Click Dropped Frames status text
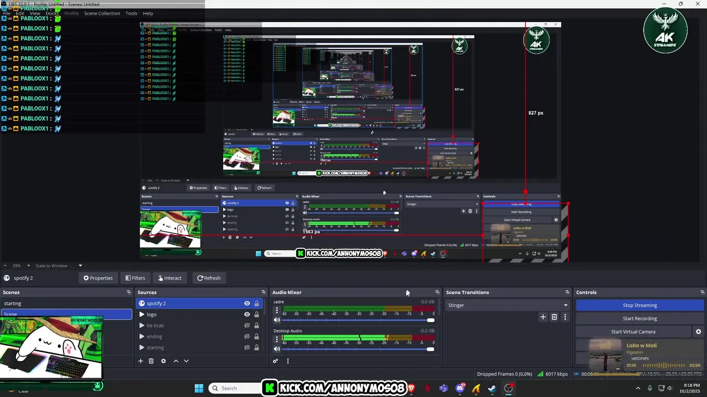 click(x=504, y=374)
